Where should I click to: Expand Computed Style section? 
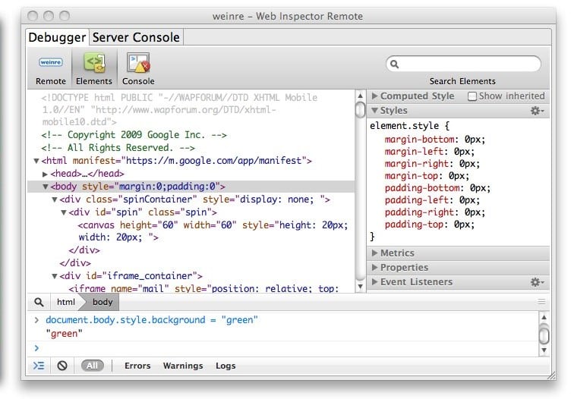[x=374, y=96]
